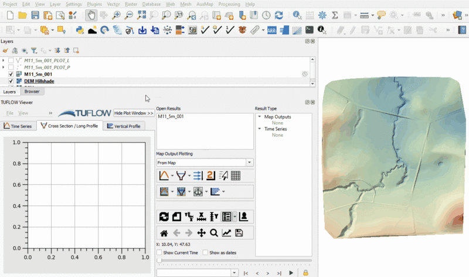Collapse the Map Outputs tree section
The image size is (469, 277).
(260, 117)
